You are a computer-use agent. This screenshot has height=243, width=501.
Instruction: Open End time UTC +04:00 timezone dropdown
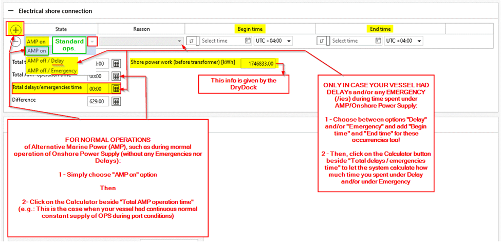coord(404,41)
